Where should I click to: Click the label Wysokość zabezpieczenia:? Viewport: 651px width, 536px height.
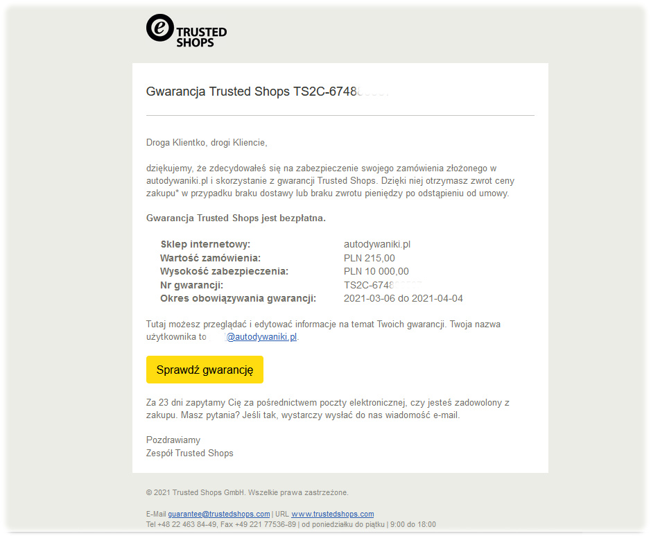coord(224,271)
